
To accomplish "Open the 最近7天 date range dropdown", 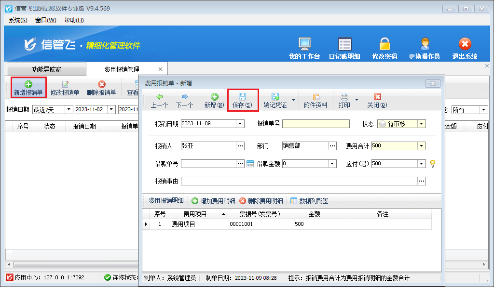I will pos(68,110).
